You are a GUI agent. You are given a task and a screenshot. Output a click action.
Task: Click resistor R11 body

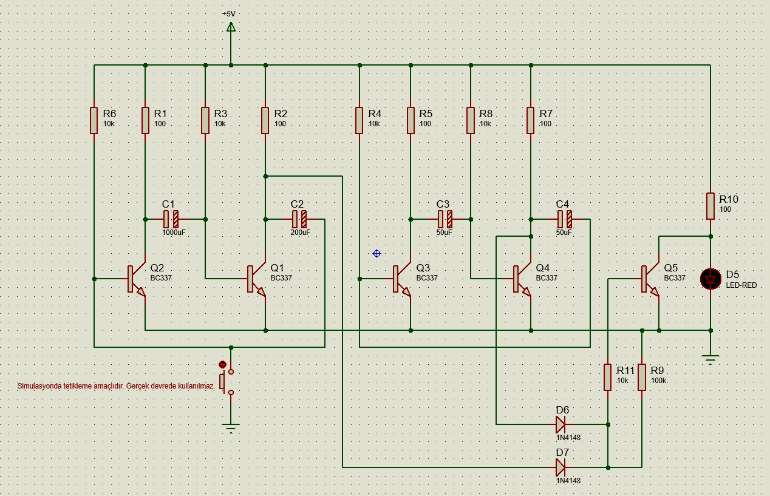point(608,377)
